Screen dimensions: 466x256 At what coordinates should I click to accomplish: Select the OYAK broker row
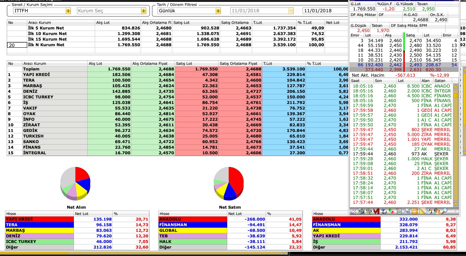click(x=178, y=114)
